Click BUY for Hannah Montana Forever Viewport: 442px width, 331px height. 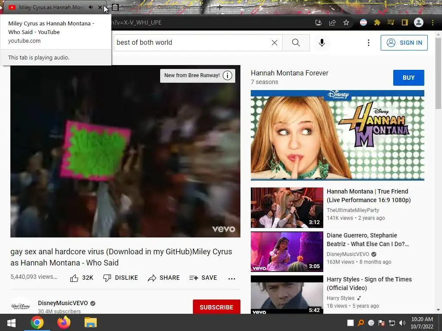pyautogui.click(x=408, y=78)
